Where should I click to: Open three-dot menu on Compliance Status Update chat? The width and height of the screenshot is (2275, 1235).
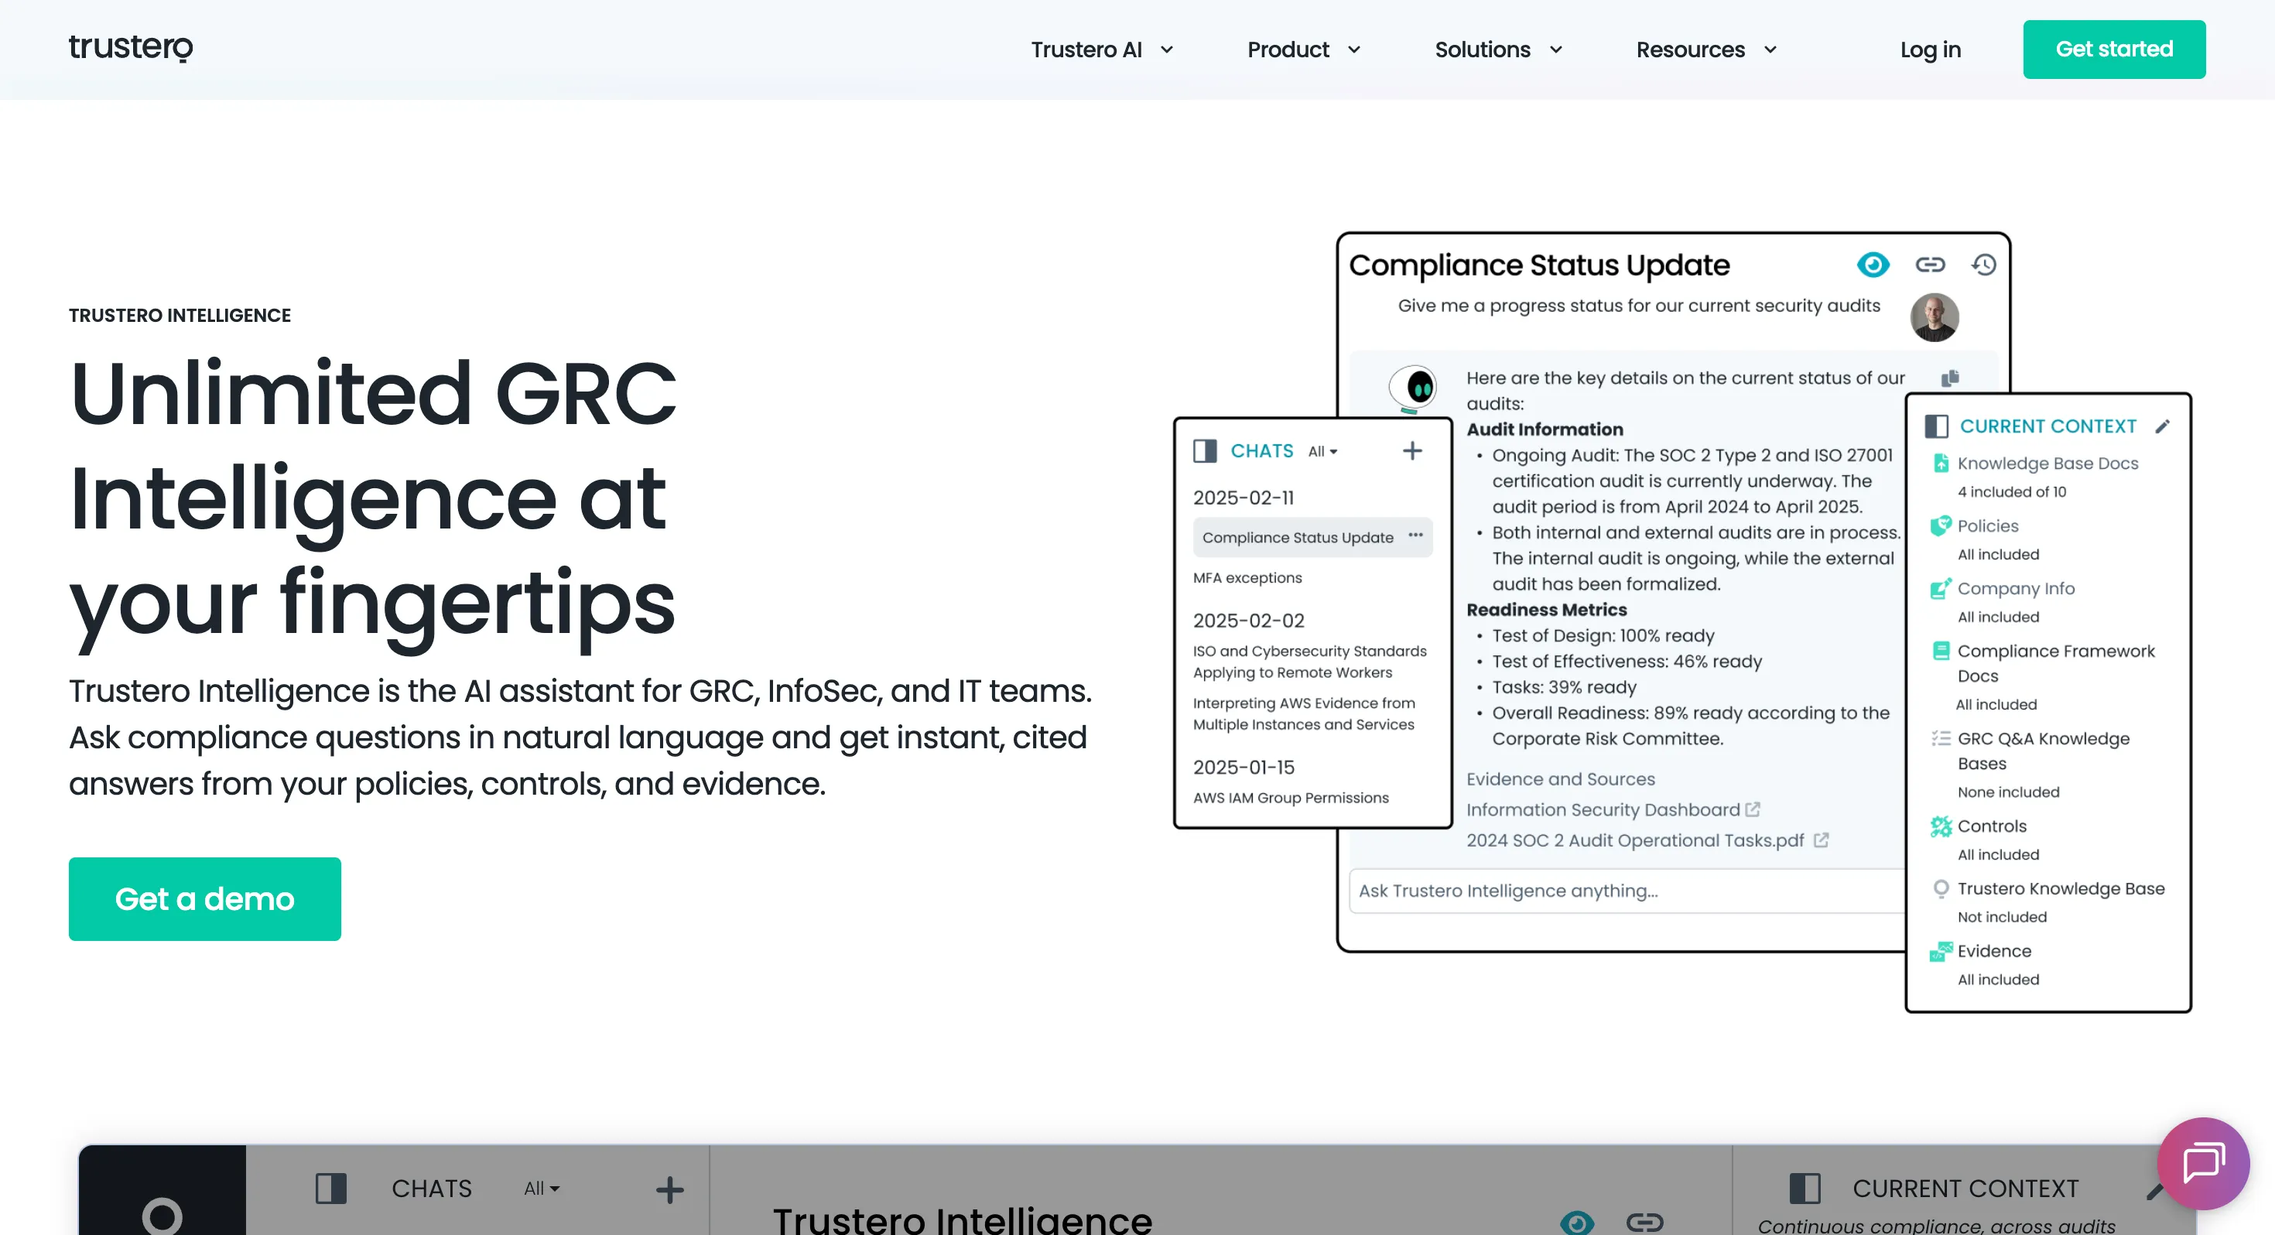[1416, 535]
